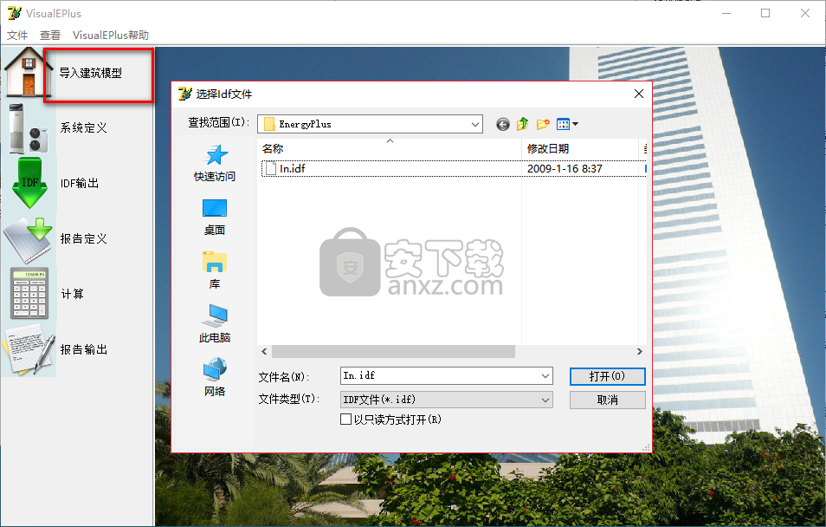Click the air conditioner system definition icon
The width and height of the screenshot is (826, 527).
[28, 128]
